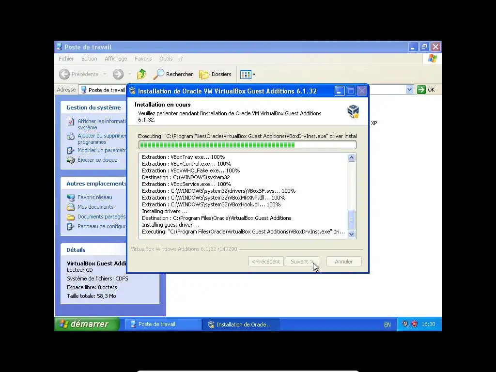Click the gray tray icon beside the shield

click(x=405, y=324)
